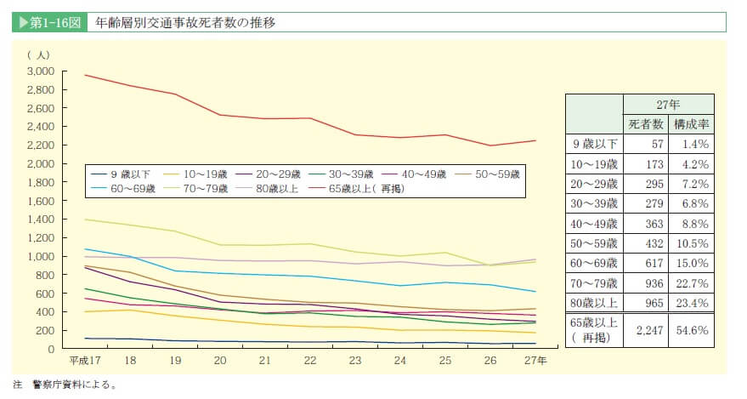Screen dimensions: 747x399
Task: Click the table cell value 432
Action: (x=654, y=243)
